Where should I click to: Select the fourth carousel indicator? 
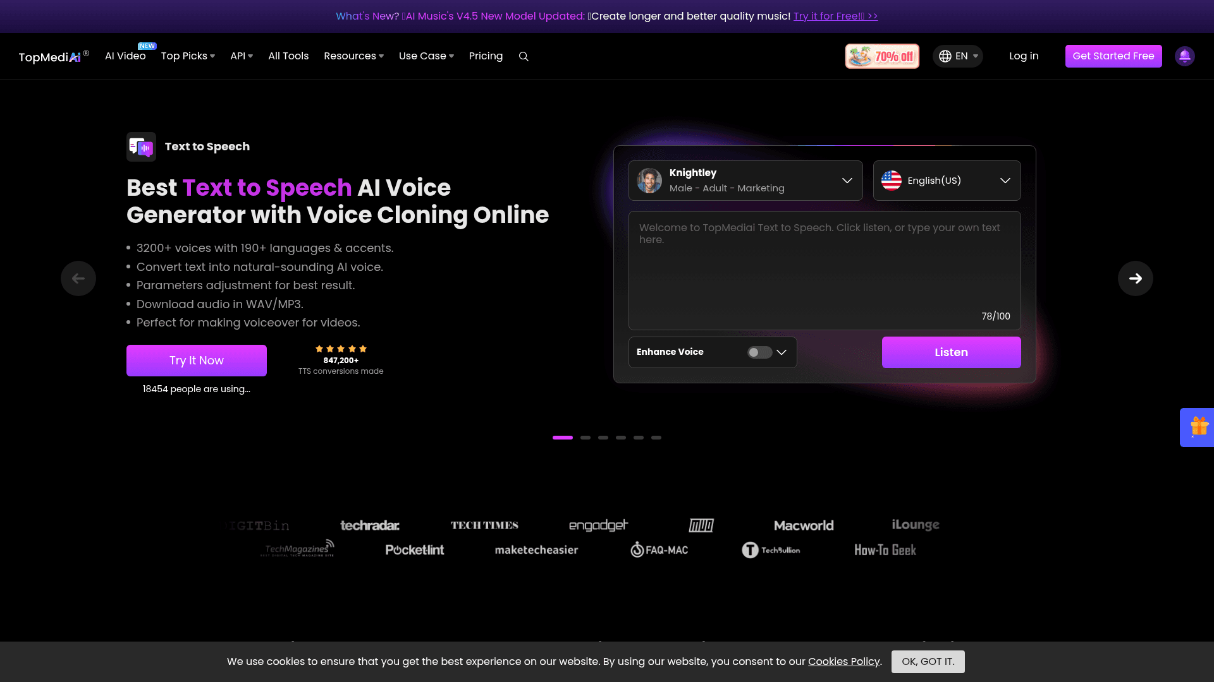pos(621,438)
